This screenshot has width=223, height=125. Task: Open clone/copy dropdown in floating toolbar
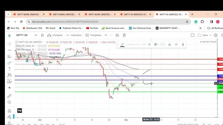coord(163,44)
